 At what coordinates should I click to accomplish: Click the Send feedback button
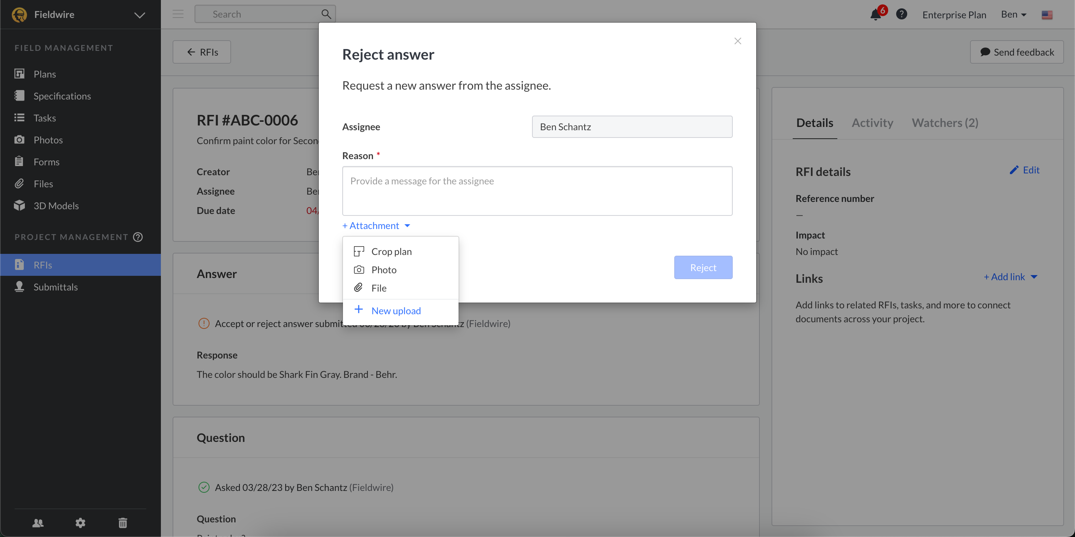point(1016,52)
